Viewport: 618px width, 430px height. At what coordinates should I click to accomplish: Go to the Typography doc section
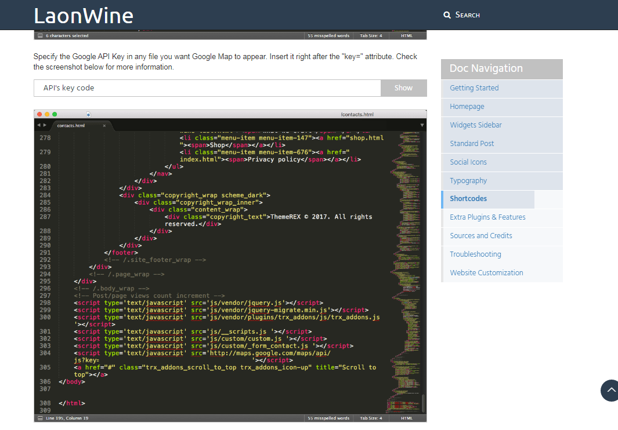pyautogui.click(x=468, y=180)
